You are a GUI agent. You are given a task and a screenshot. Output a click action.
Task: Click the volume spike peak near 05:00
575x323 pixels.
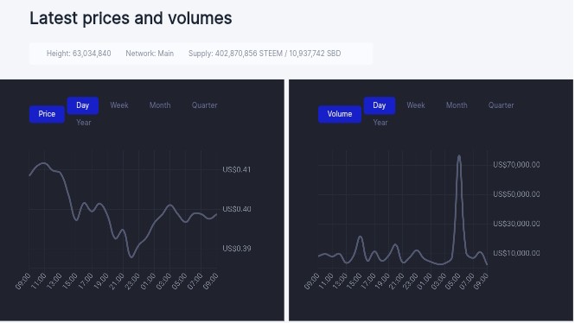[x=459, y=156]
